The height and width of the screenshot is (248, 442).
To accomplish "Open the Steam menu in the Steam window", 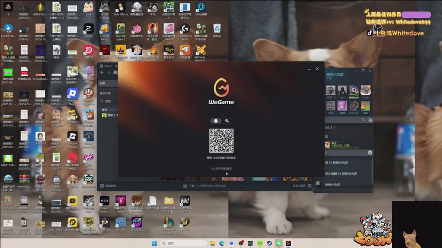I will (106, 66).
